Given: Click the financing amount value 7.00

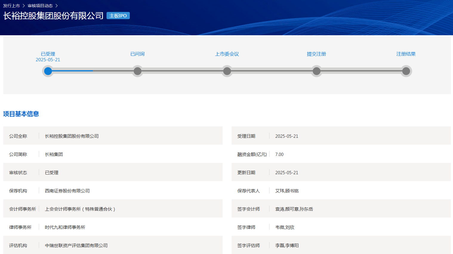Looking at the screenshot, I should pos(279,154).
